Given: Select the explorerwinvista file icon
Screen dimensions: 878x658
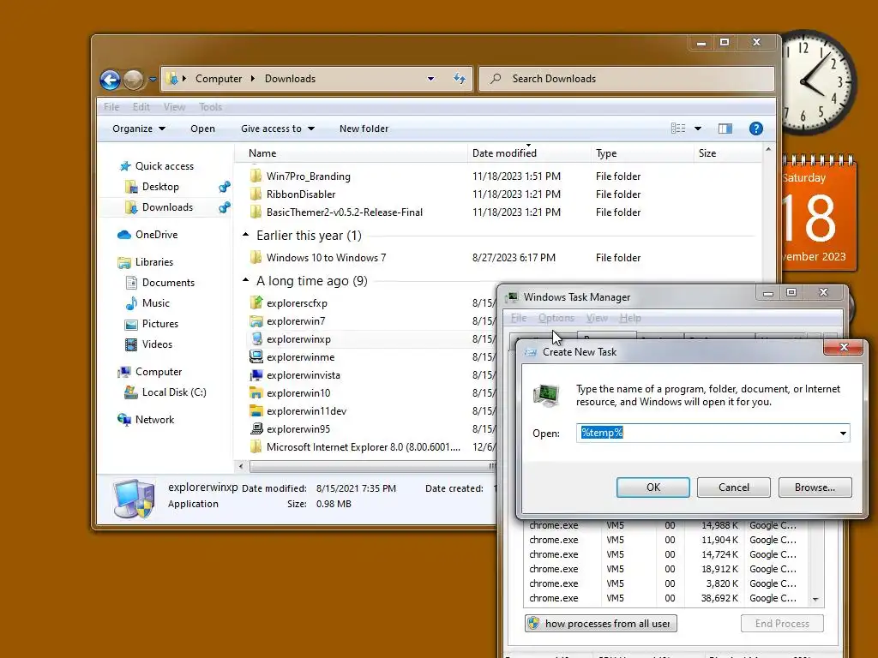Looking at the screenshot, I should point(256,375).
